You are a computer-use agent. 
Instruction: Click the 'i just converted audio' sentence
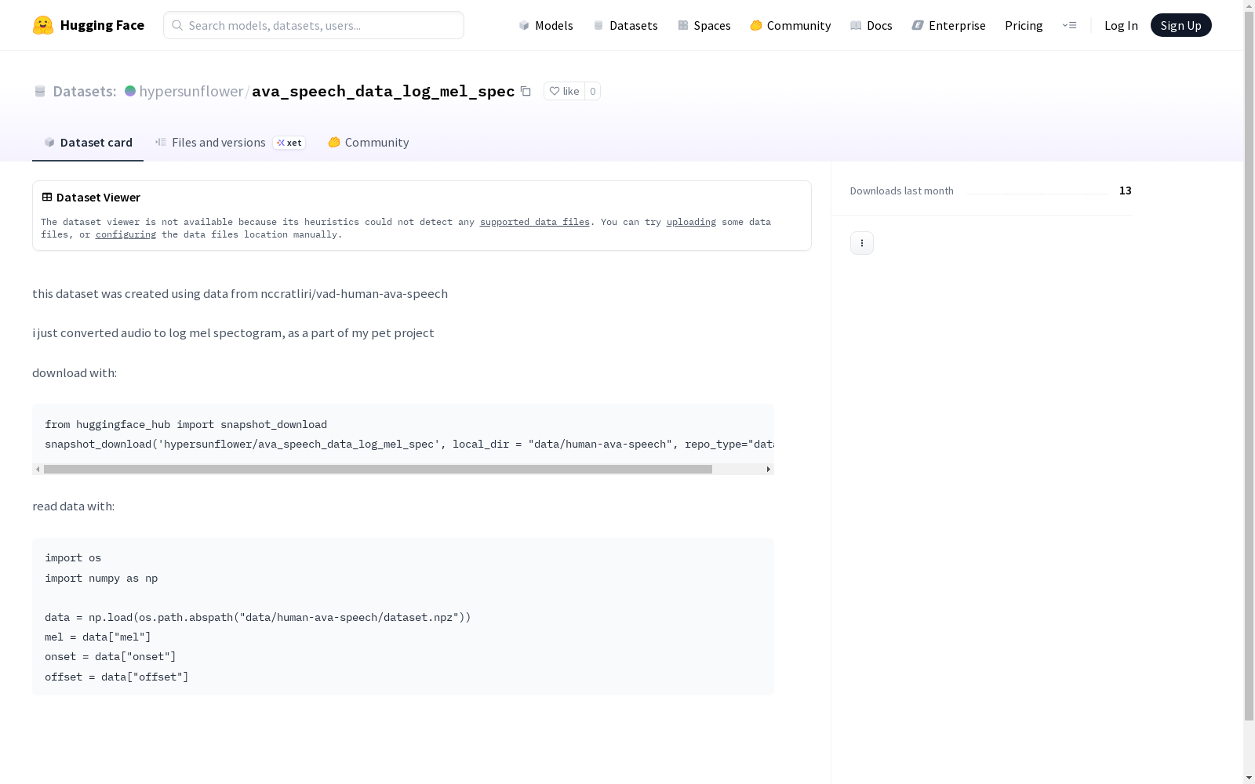click(233, 332)
